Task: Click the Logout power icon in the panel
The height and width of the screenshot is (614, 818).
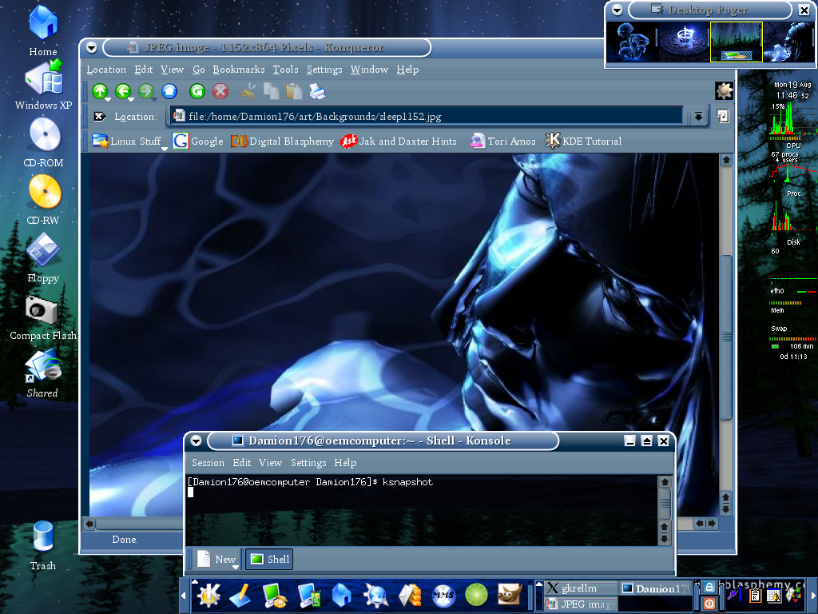Action: point(709,604)
